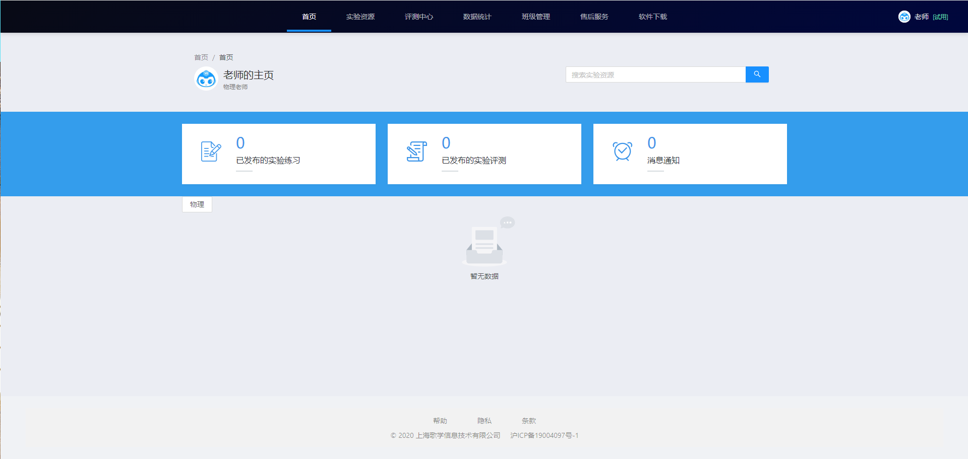
Task: Click the magnifier search button
Action: tap(757, 74)
